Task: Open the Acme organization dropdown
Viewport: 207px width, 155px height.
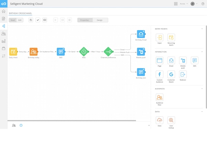Action: (184, 4)
